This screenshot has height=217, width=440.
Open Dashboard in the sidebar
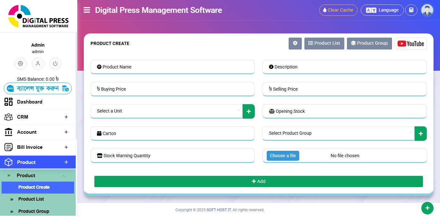[38, 102]
